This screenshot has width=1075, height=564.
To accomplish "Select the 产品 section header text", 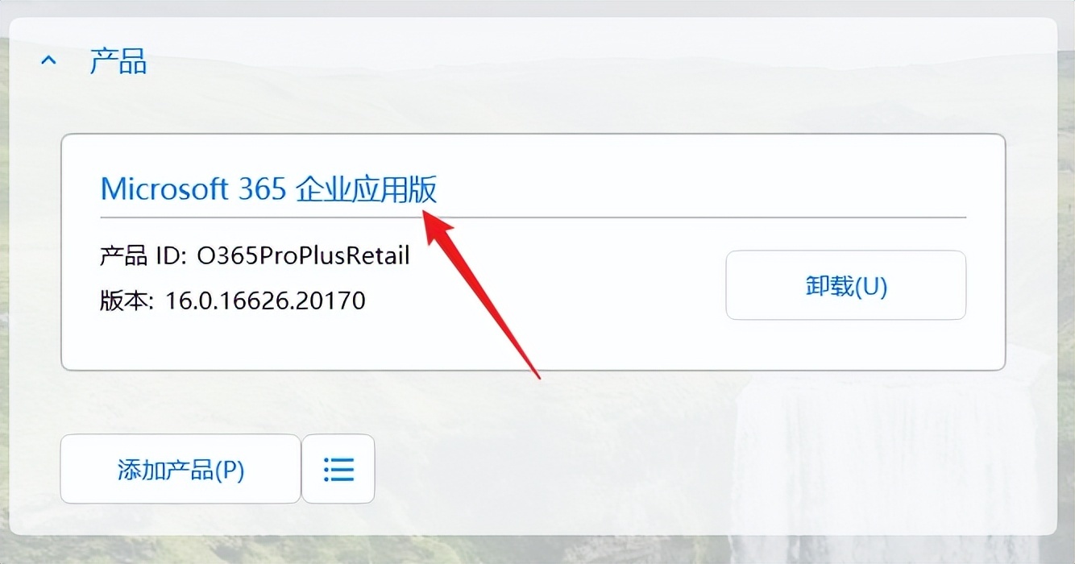I will tap(118, 61).
